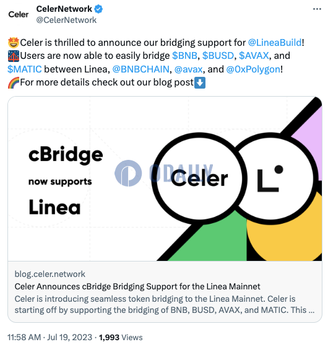Image resolution: width=328 pixels, height=347 pixels.
Task: Open the $BNB cashtag
Action: click(184, 56)
